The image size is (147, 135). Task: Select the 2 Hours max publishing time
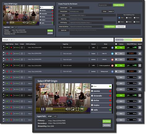tap(127, 18)
